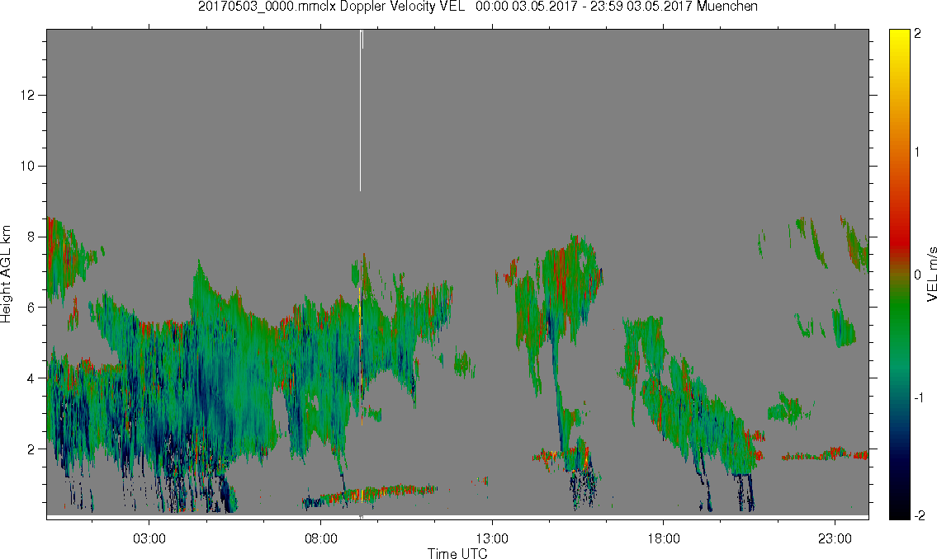Click the 13:00 time tick label
The width and height of the screenshot is (937, 559).
tap(492, 538)
